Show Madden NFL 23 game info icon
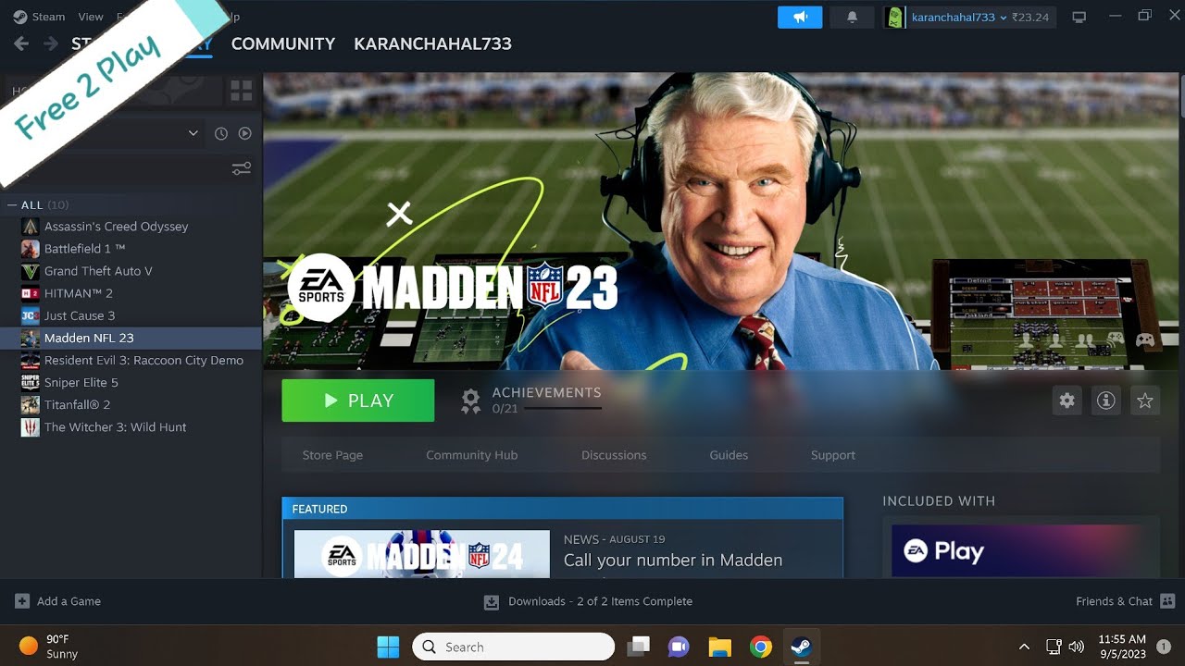The height and width of the screenshot is (666, 1185). click(1106, 401)
